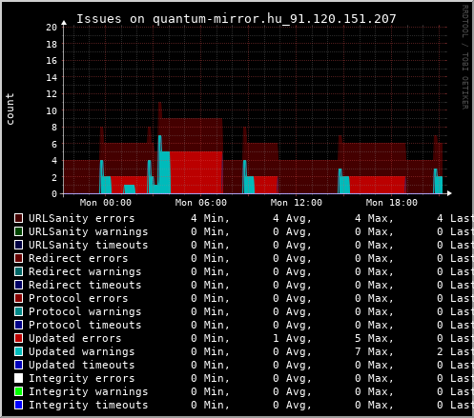Click the Mon 06:00 time axis label
The image size is (474, 418).
(201, 203)
